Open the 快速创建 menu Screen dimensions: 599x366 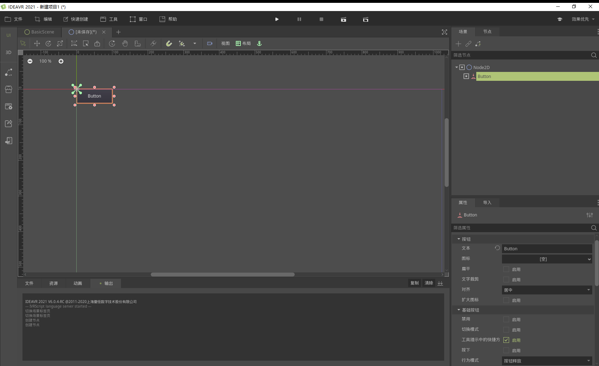(x=76, y=19)
